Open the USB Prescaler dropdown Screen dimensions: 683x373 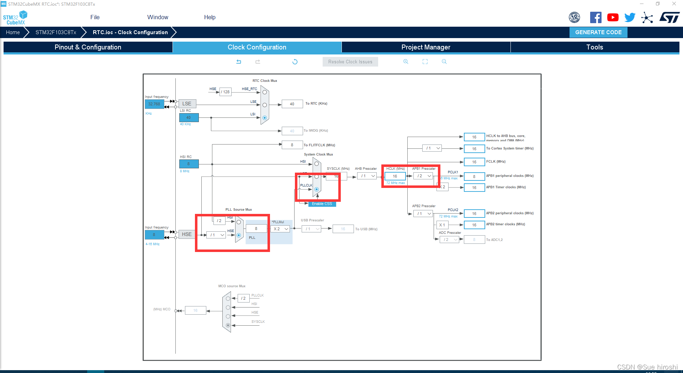(x=312, y=229)
